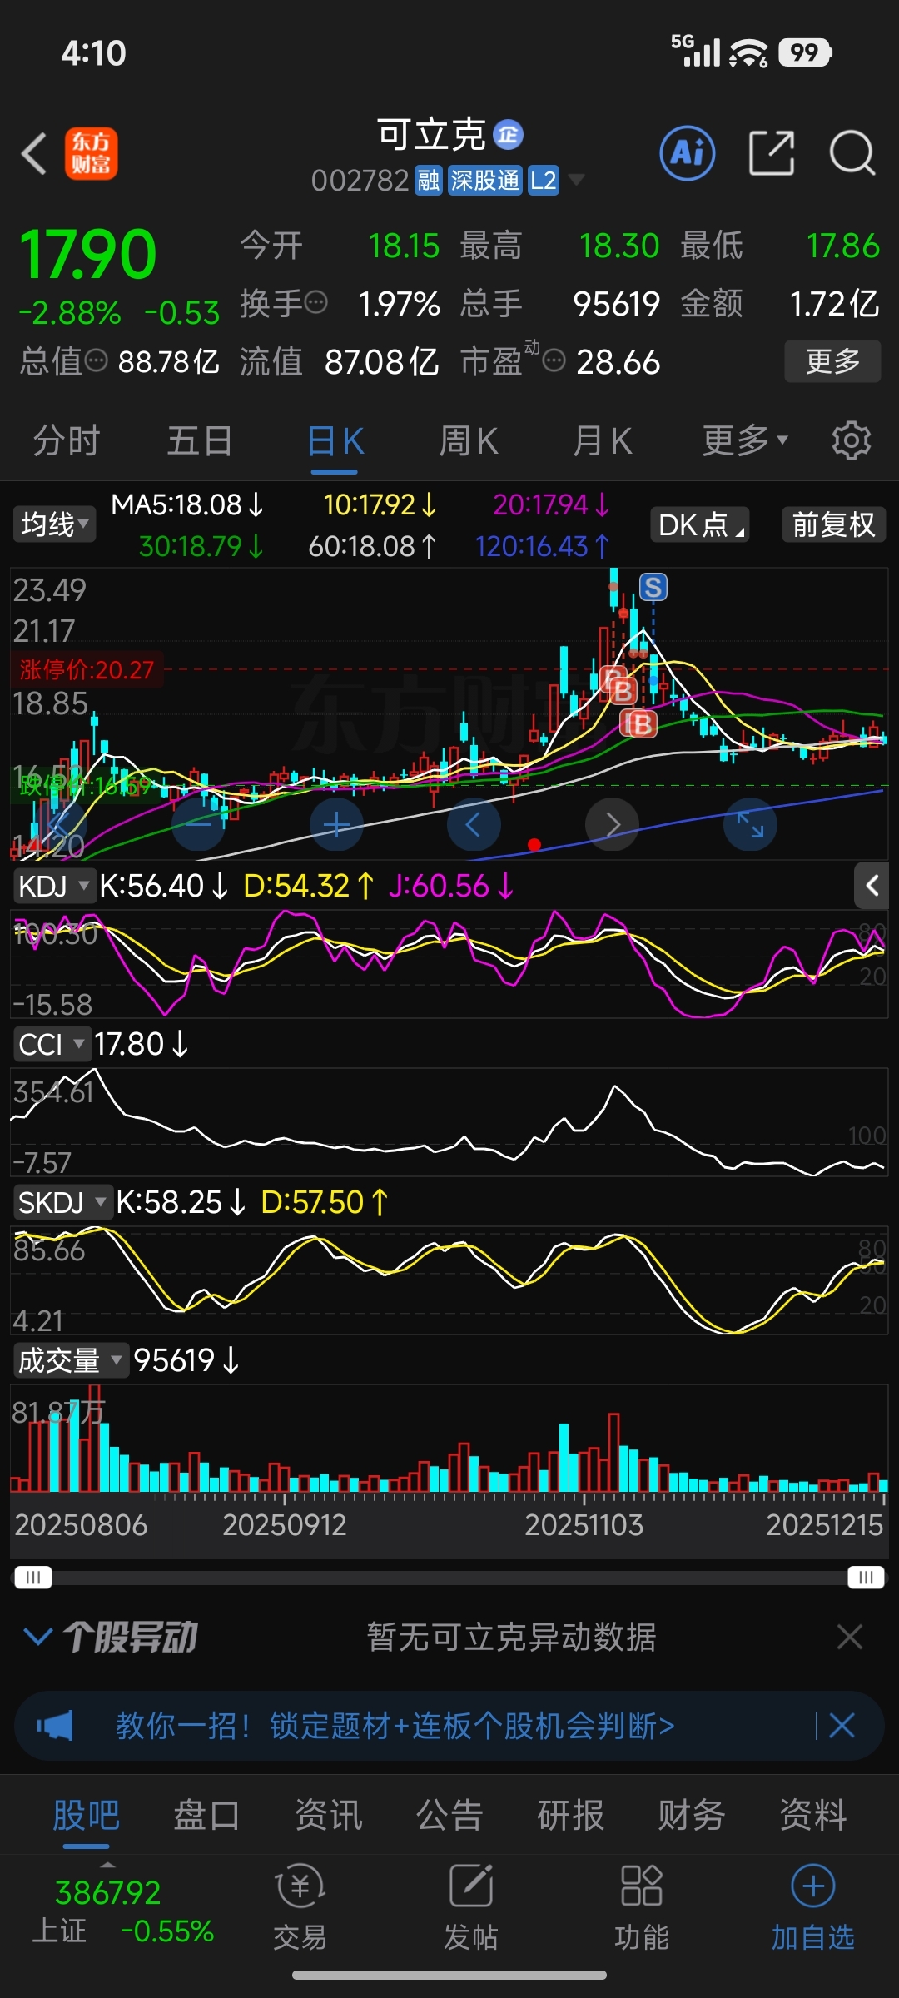The width and height of the screenshot is (899, 1998).
Task: Tap the 总值 info circle icon
Action: coord(97,360)
